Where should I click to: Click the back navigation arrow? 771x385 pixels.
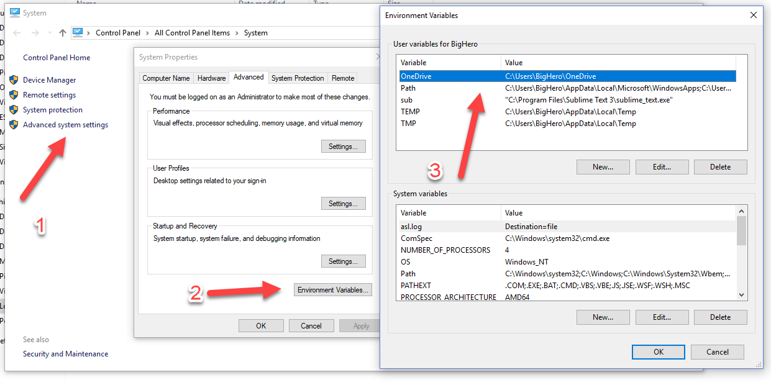pos(16,32)
